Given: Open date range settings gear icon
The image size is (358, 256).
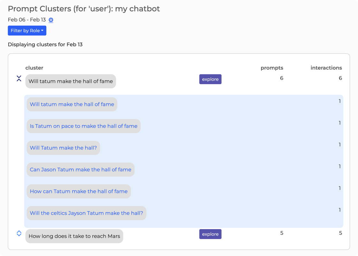Looking at the screenshot, I should pos(51,20).
